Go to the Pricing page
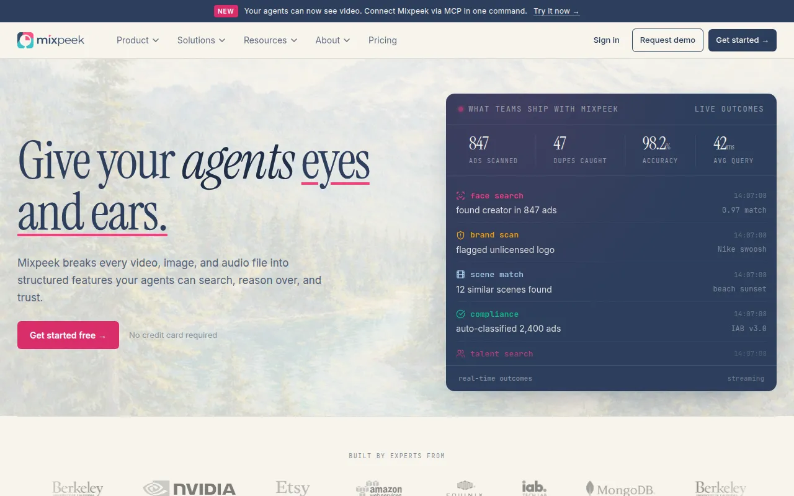The image size is (794, 496). coord(383,40)
